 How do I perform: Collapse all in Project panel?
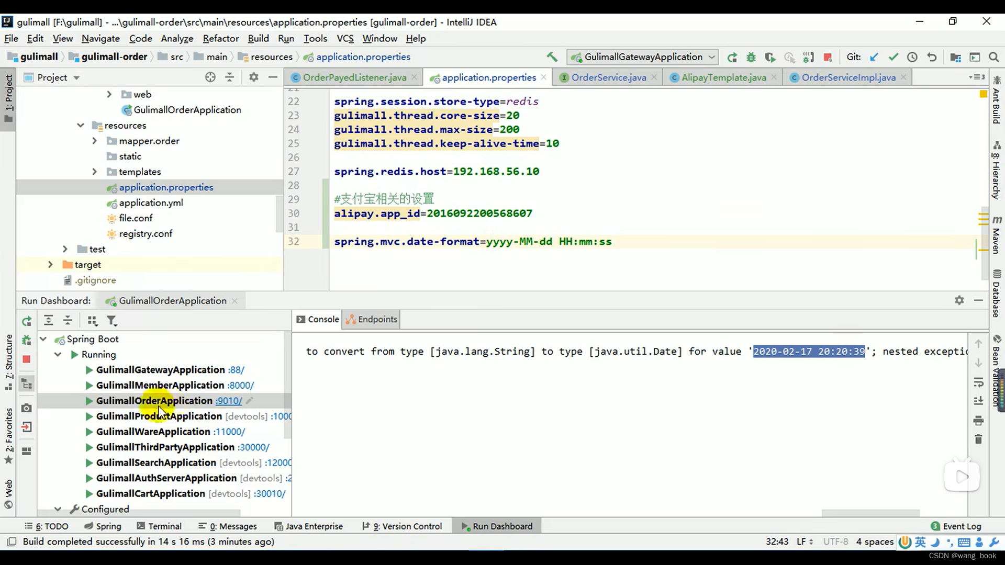tap(229, 77)
